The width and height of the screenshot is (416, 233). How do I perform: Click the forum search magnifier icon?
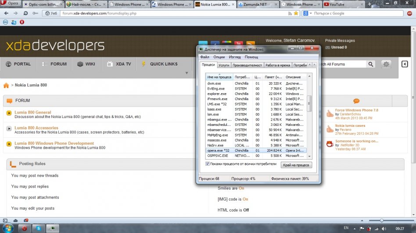[371, 64]
